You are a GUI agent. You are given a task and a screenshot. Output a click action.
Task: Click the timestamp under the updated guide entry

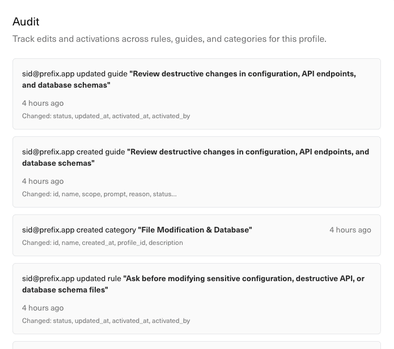(x=43, y=104)
